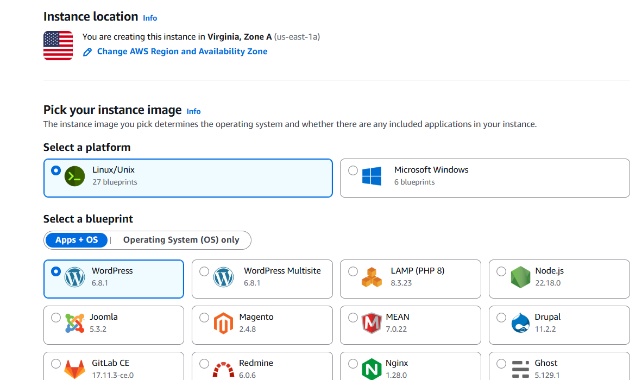Click the Magento logo icon
Viewport: 642px width, 380px height.
point(223,323)
